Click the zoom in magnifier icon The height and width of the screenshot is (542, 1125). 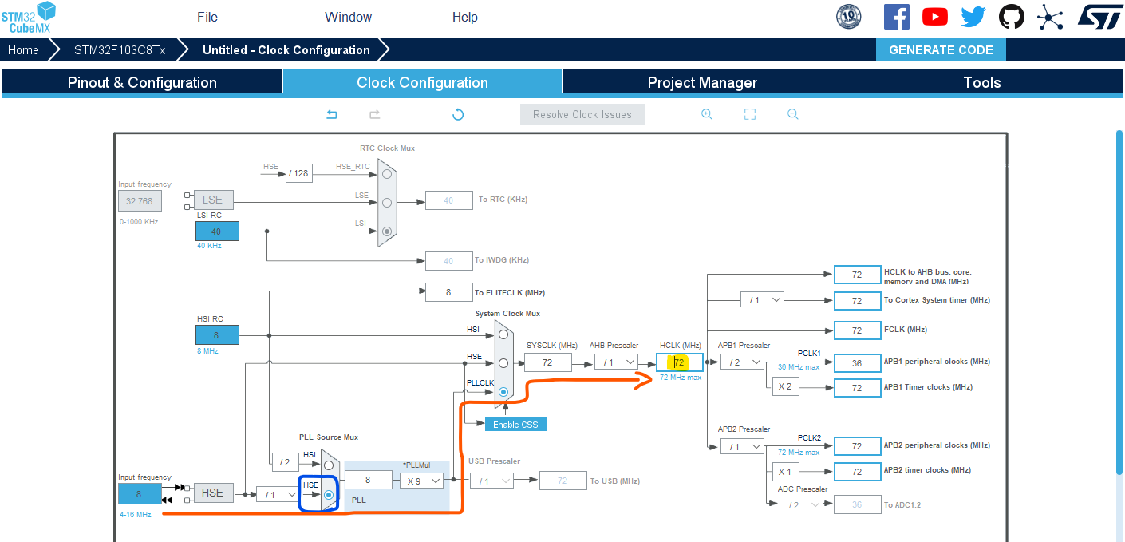(706, 114)
